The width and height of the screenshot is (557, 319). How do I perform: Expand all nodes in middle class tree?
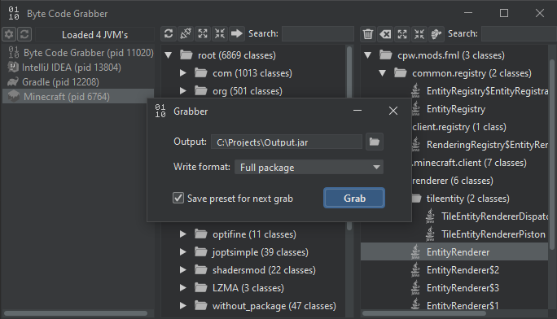click(203, 33)
